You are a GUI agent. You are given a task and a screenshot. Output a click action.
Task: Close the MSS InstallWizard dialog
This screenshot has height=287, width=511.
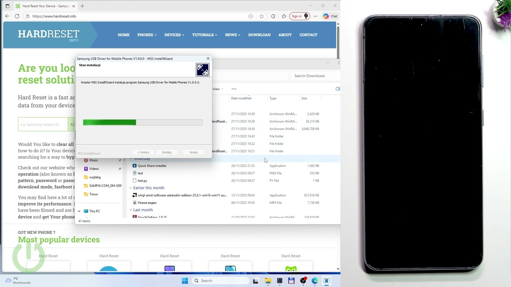[208, 59]
